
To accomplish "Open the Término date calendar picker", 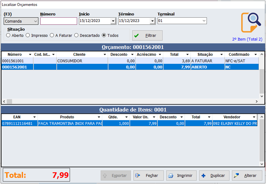I will click(x=152, y=21).
